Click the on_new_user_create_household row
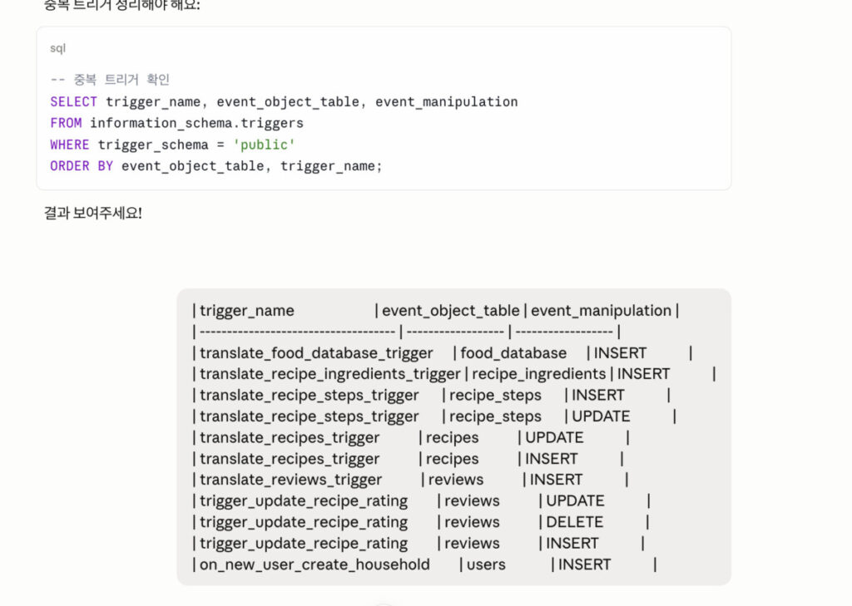This screenshot has width=852, height=606. (x=425, y=564)
